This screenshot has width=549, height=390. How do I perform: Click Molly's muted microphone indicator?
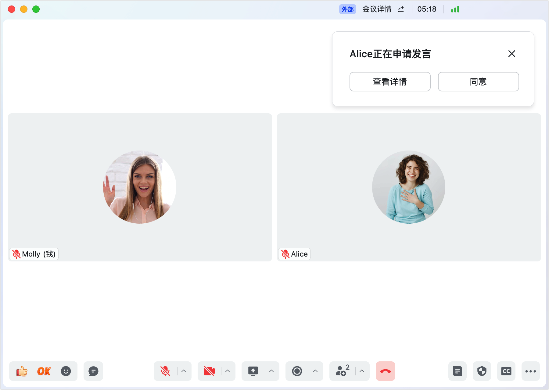[x=16, y=254]
